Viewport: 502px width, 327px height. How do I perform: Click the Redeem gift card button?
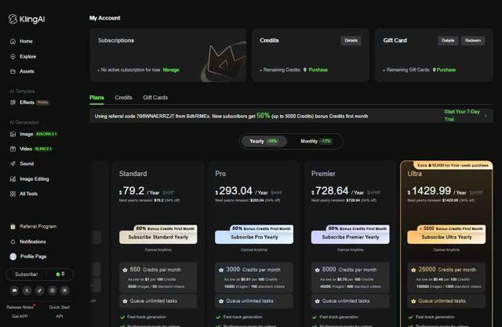[473, 41]
